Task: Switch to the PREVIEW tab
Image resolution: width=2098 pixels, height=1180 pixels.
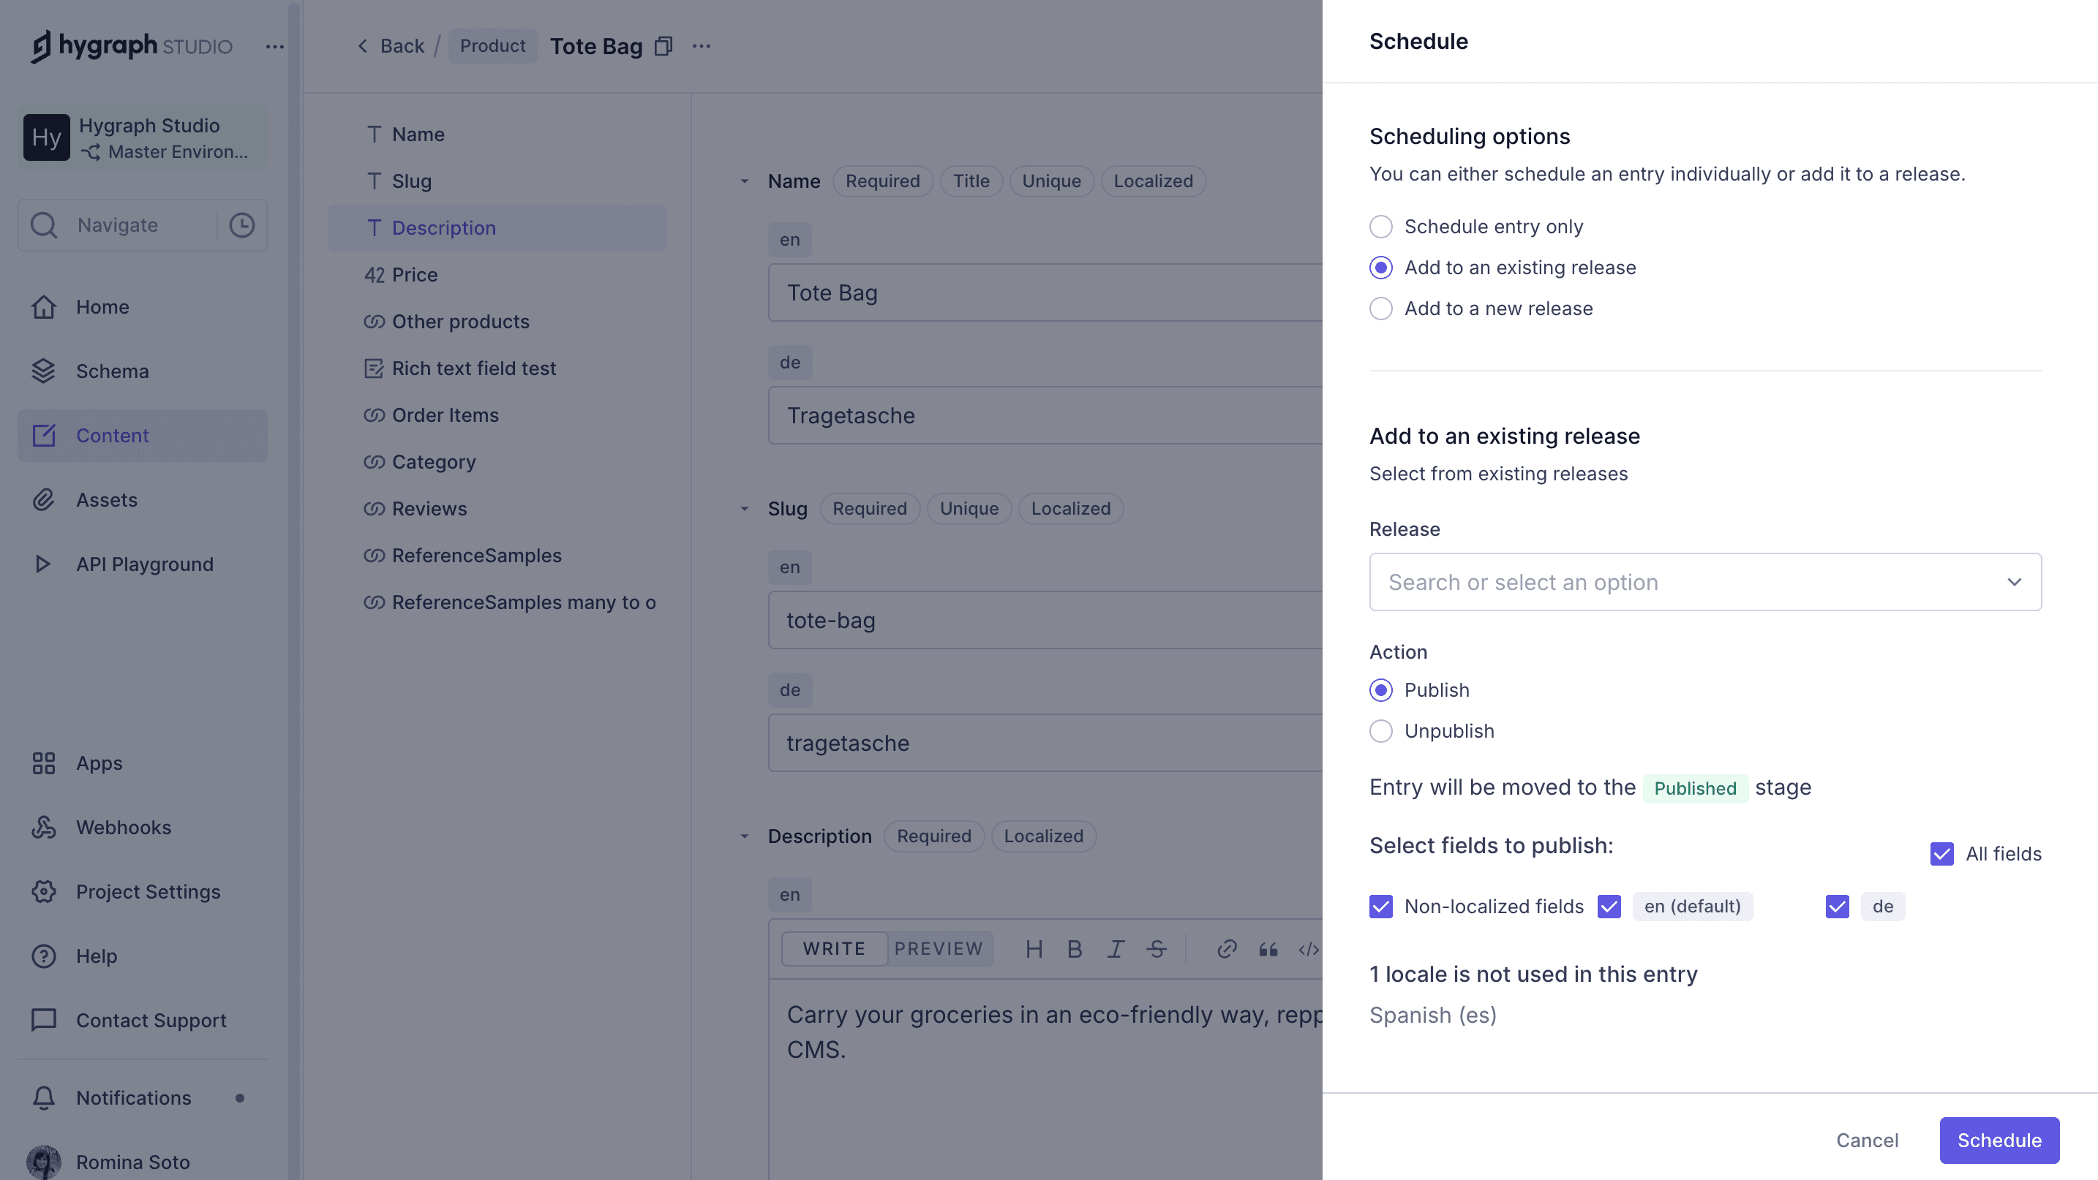Action: (x=939, y=948)
